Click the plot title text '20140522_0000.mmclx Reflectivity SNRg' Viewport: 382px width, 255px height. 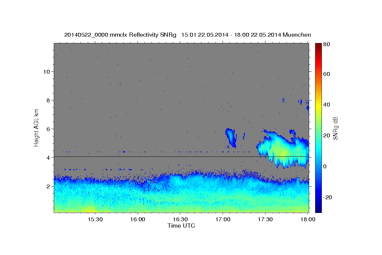point(120,35)
